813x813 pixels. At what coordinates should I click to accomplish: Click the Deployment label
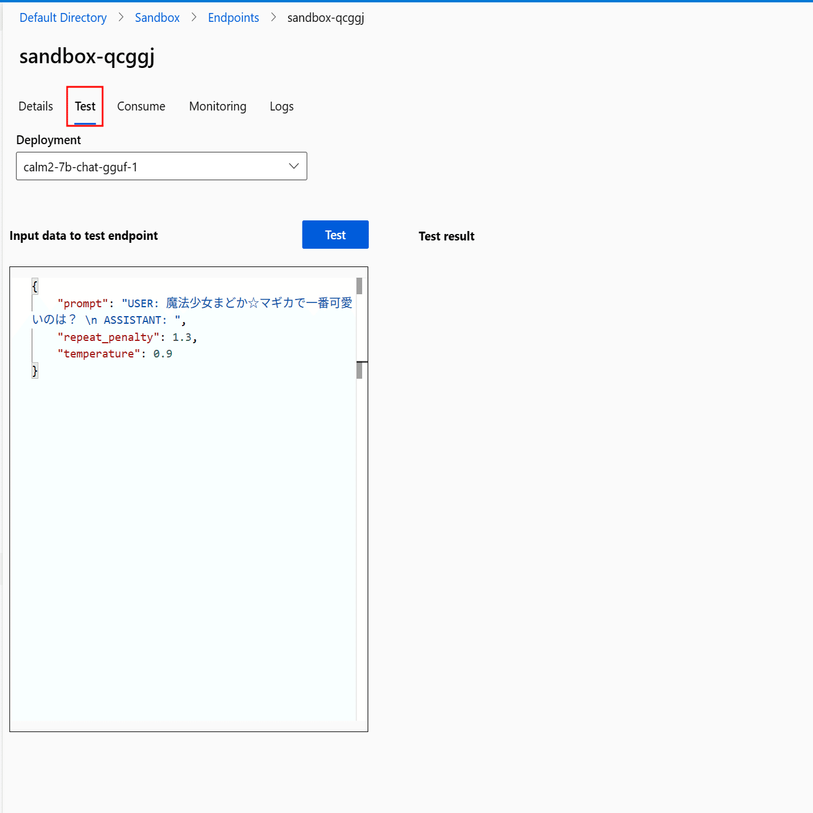tap(48, 140)
